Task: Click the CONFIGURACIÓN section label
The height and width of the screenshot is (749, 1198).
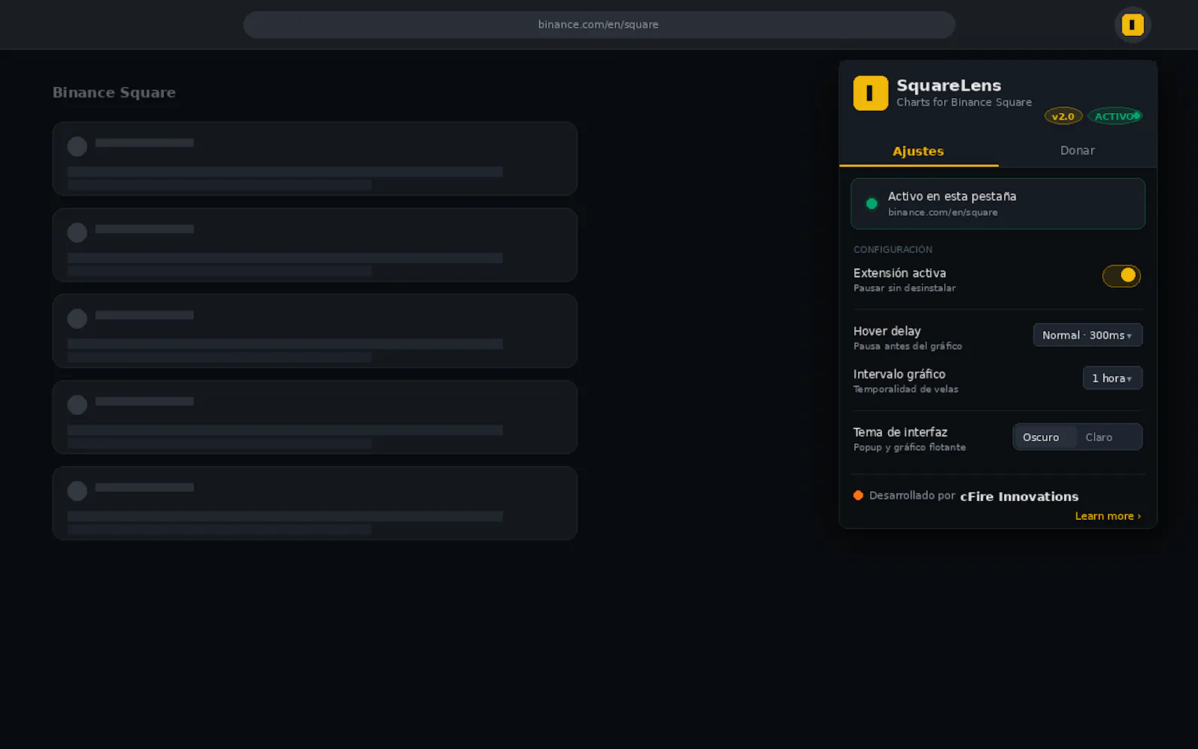Action: [893, 249]
